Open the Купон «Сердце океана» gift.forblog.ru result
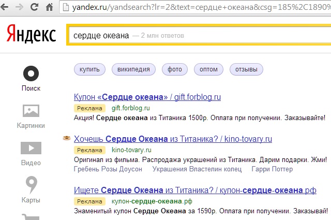Viewport: 331px width, 220px height. pyautogui.click(x=147, y=97)
